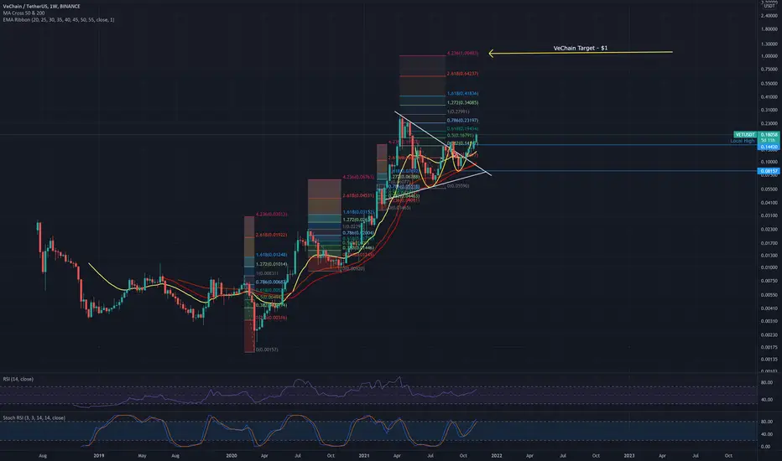
Task: Select Fibonacci level 0(0.00157)
Action: tap(267, 350)
